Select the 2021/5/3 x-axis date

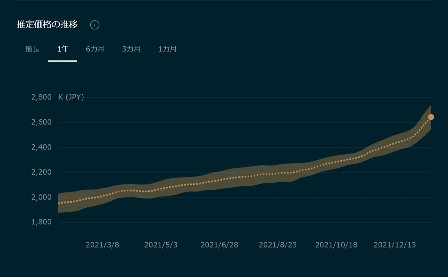pos(161,245)
